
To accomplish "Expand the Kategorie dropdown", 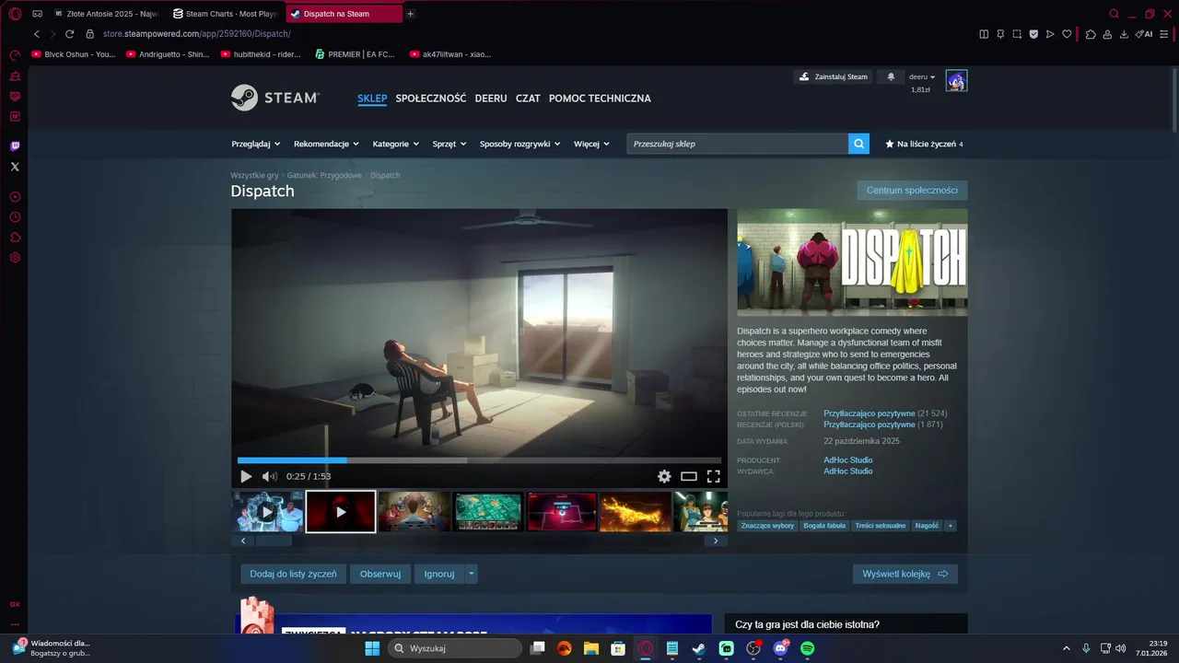I will tap(395, 144).
